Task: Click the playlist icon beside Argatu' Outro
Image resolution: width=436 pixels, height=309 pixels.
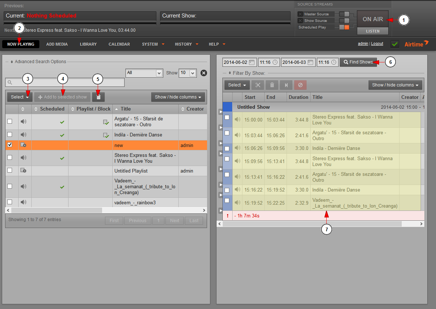Action: pyautogui.click(x=106, y=122)
